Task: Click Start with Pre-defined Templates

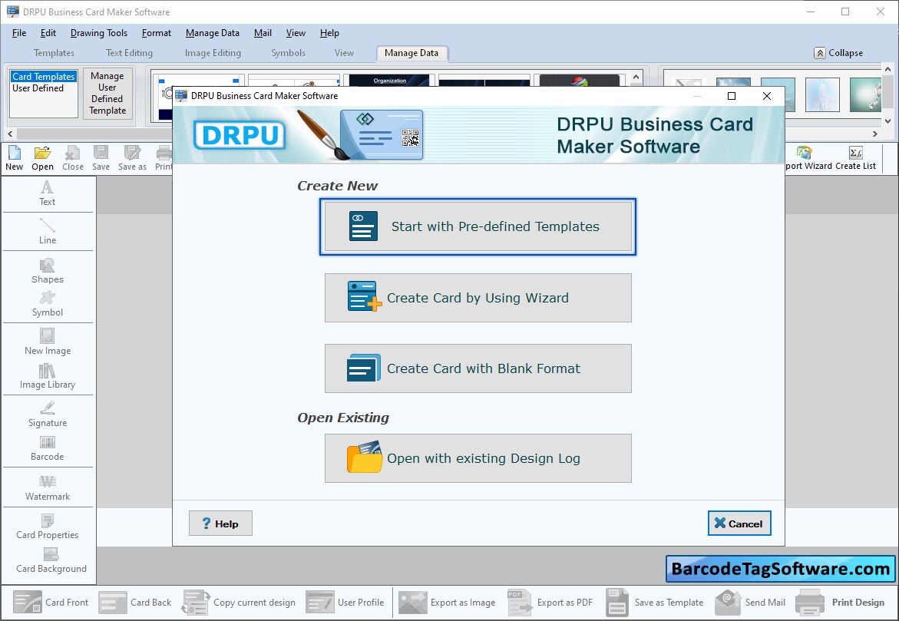Action: tap(478, 226)
